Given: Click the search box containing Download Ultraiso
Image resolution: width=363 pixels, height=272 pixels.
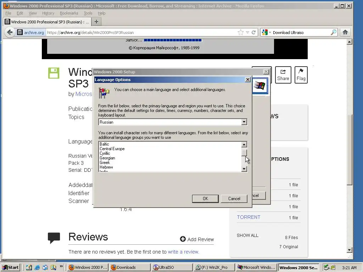Looking at the screenshot, I should (301, 32).
